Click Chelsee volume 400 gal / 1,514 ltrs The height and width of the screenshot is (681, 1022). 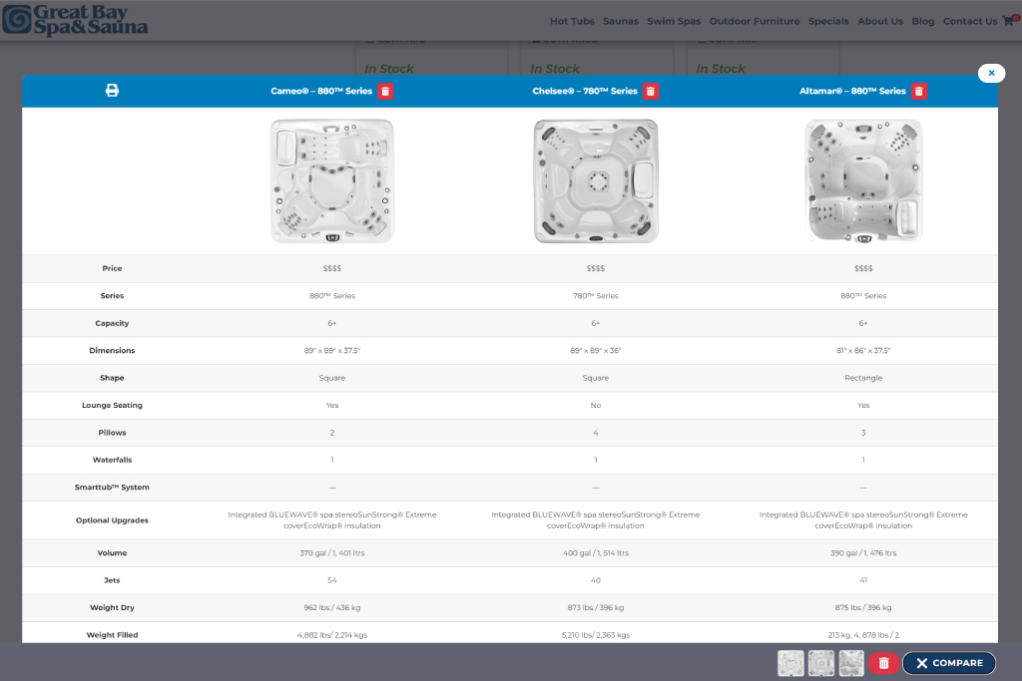(x=596, y=552)
